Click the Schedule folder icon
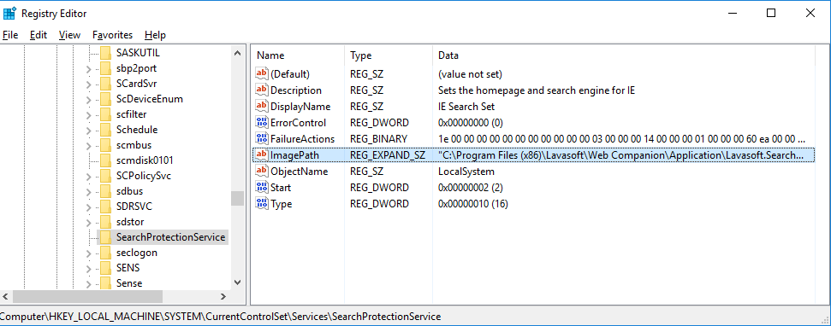The image size is (831, 326). (105, 130)
